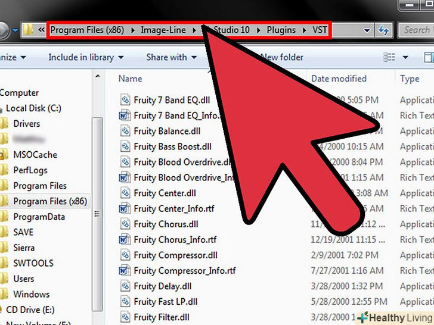The width and height of the screenshot is (434, 325).
Task: Click the change view icon in toolbar
Action: [389, 57]
